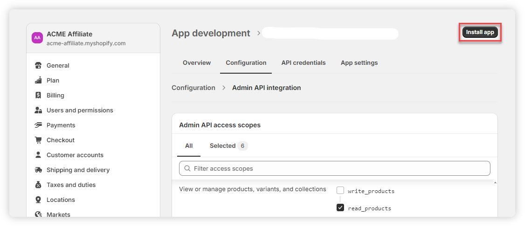Click the App development heading link
This screenshot has width=531, height=228.
(x=211, y=34)
